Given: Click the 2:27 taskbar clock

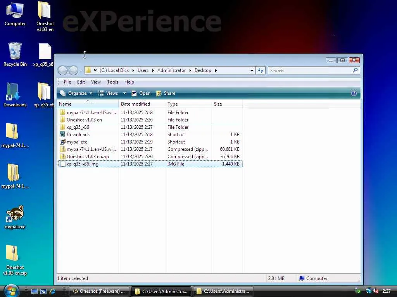Looking at the screenshot, I should 387,291.
